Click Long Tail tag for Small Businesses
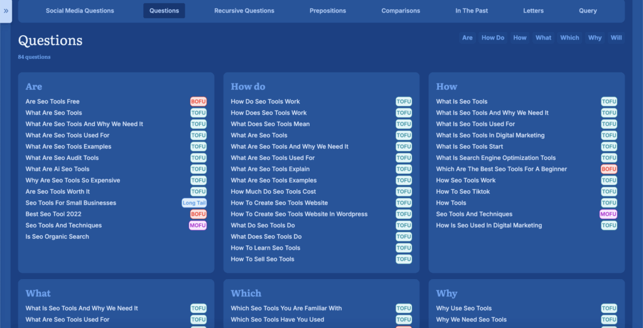Image resolution: width=643 pixels, height=328 pixels. (194, 203)
